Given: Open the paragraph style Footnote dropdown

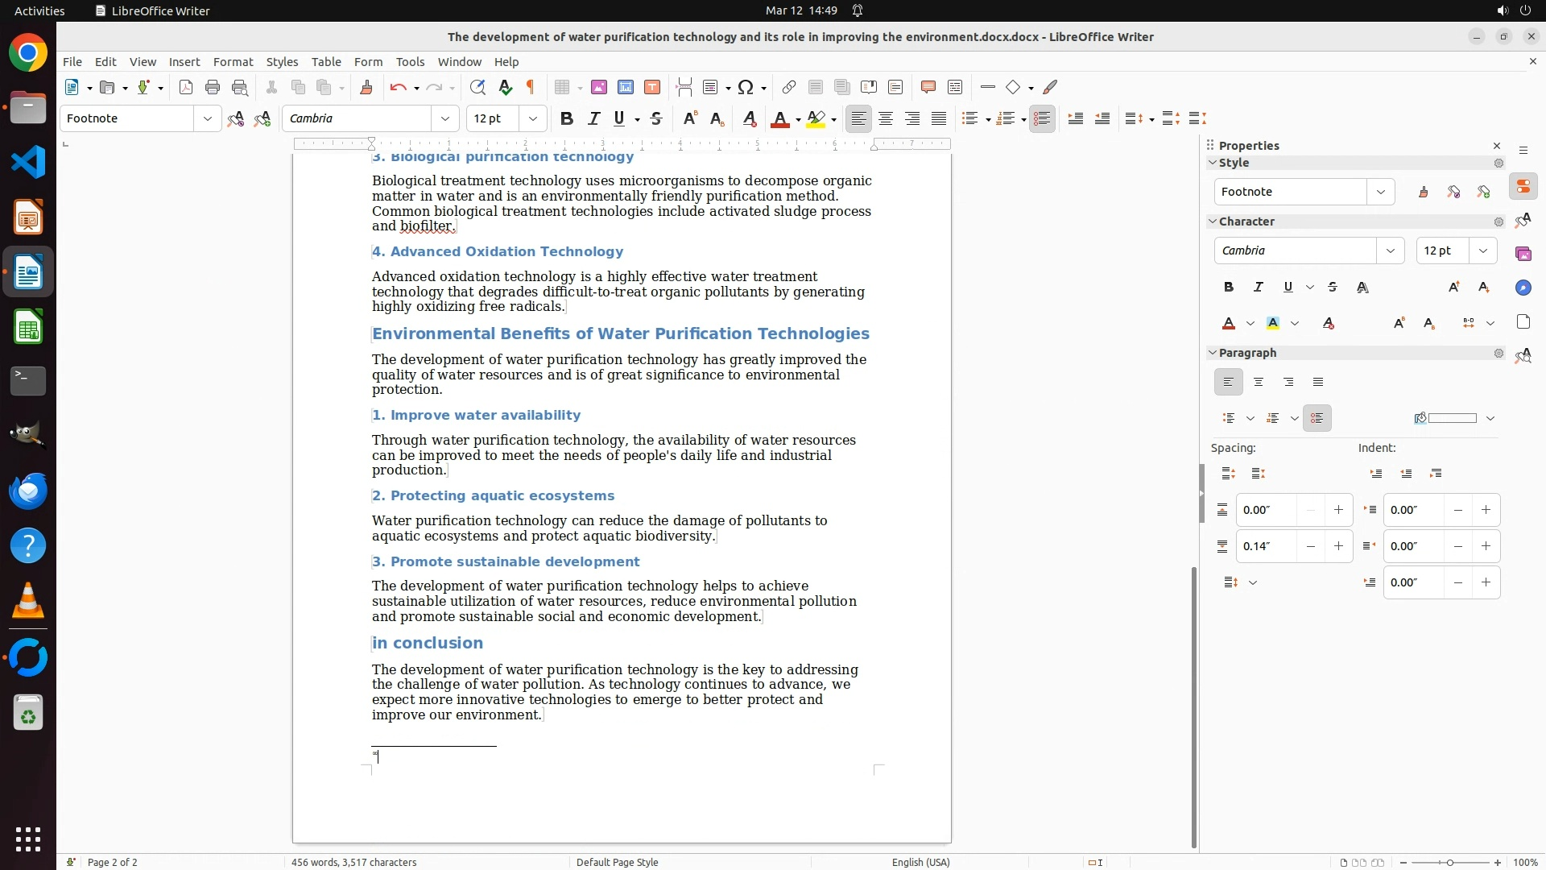Looking at the screenshot, I should pyautogui.click(x=208, y=118).
